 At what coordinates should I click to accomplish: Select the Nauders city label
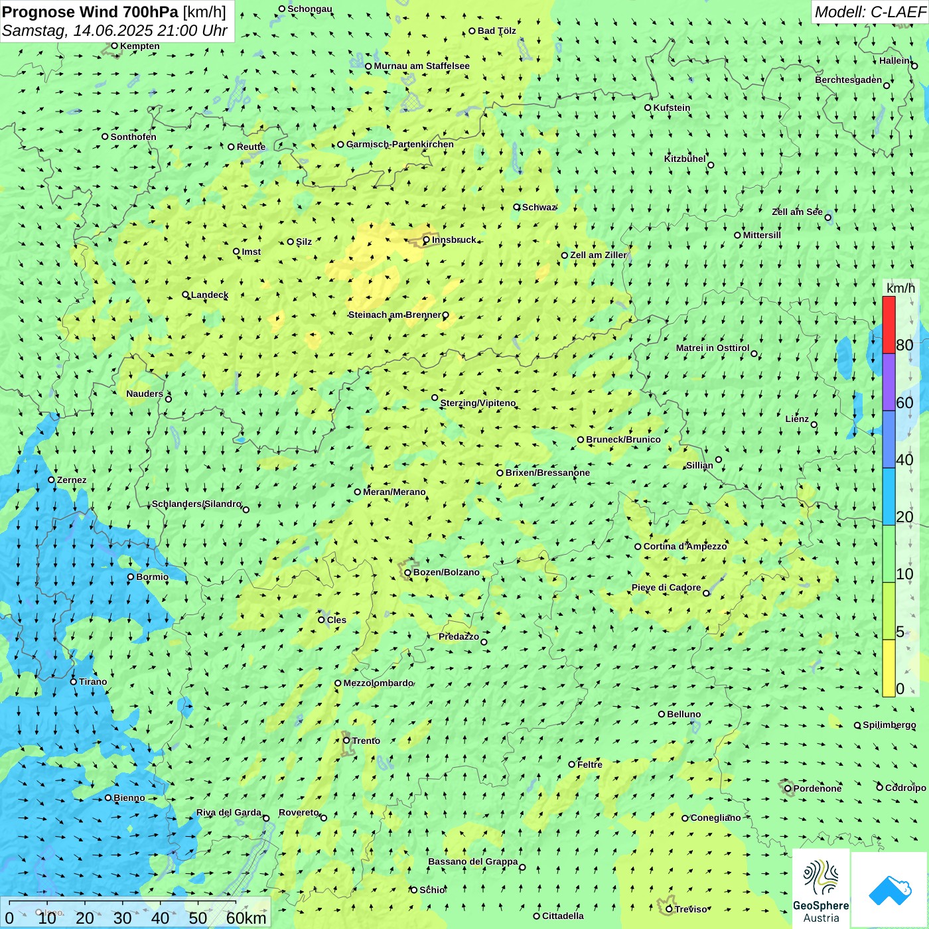click(x=144, y=393)
